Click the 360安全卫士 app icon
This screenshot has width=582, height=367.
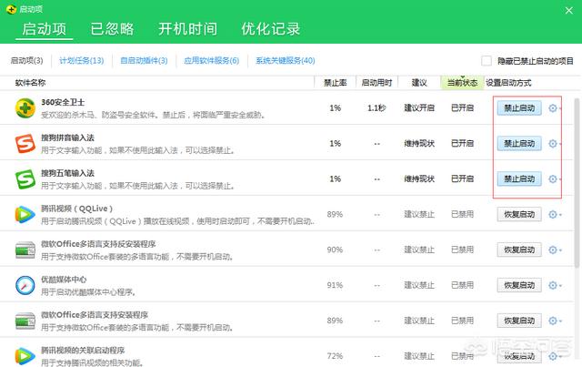[x=25, y=108]
